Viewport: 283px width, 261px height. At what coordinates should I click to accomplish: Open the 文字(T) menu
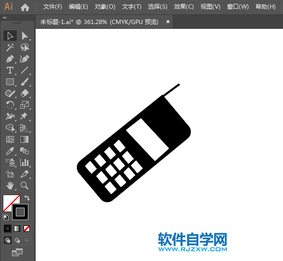click(x=132, y=7)
